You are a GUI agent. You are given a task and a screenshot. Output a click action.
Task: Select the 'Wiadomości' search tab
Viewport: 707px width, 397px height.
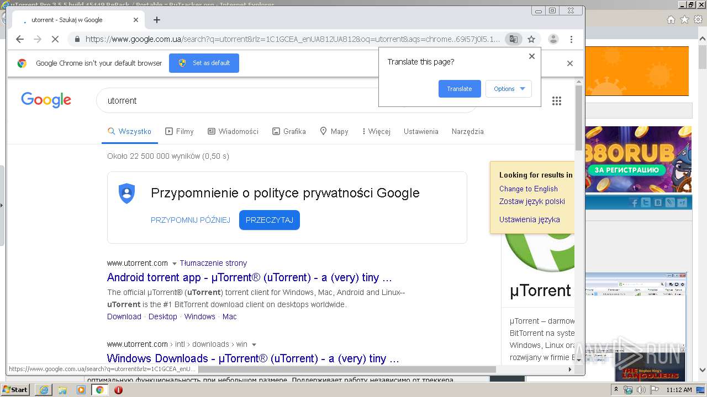pos(233,131)
